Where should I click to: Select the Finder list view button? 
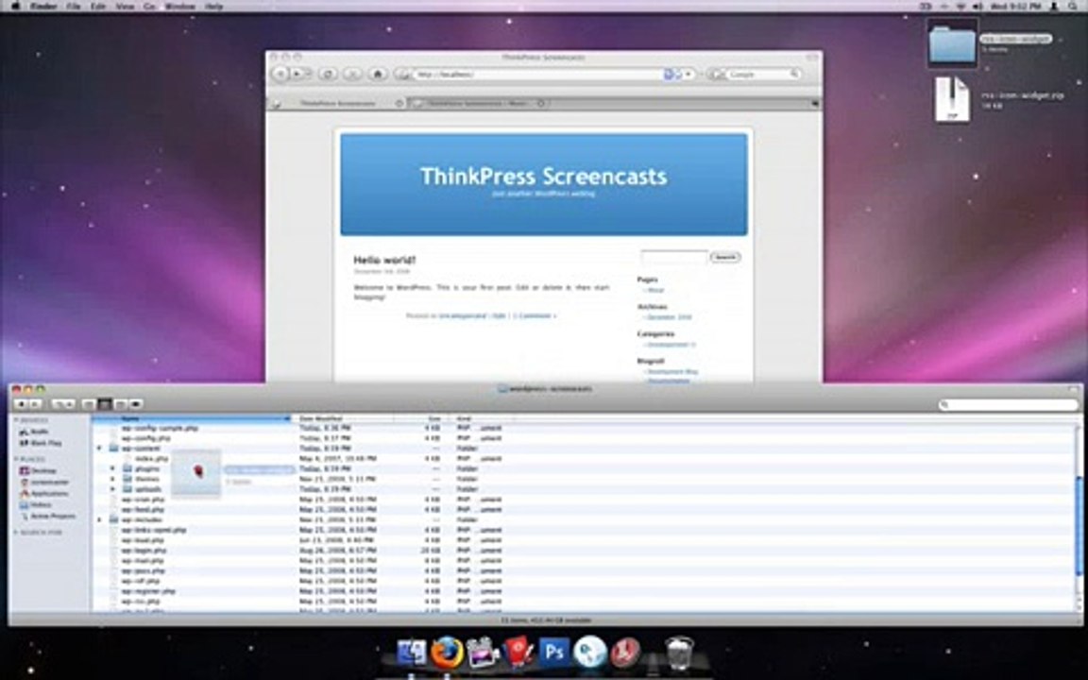pos(104,404)
